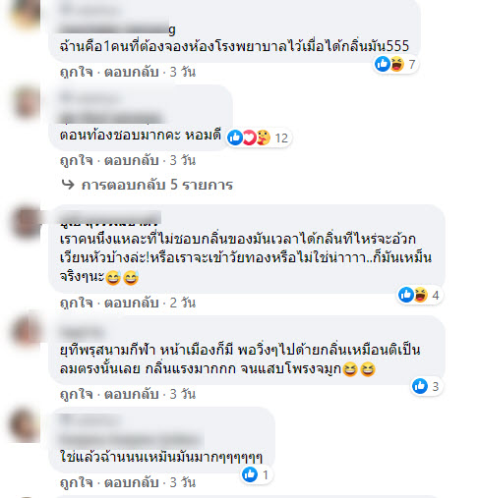
Task: Like the comment posted 2 days ago
Action: (77, 303)
